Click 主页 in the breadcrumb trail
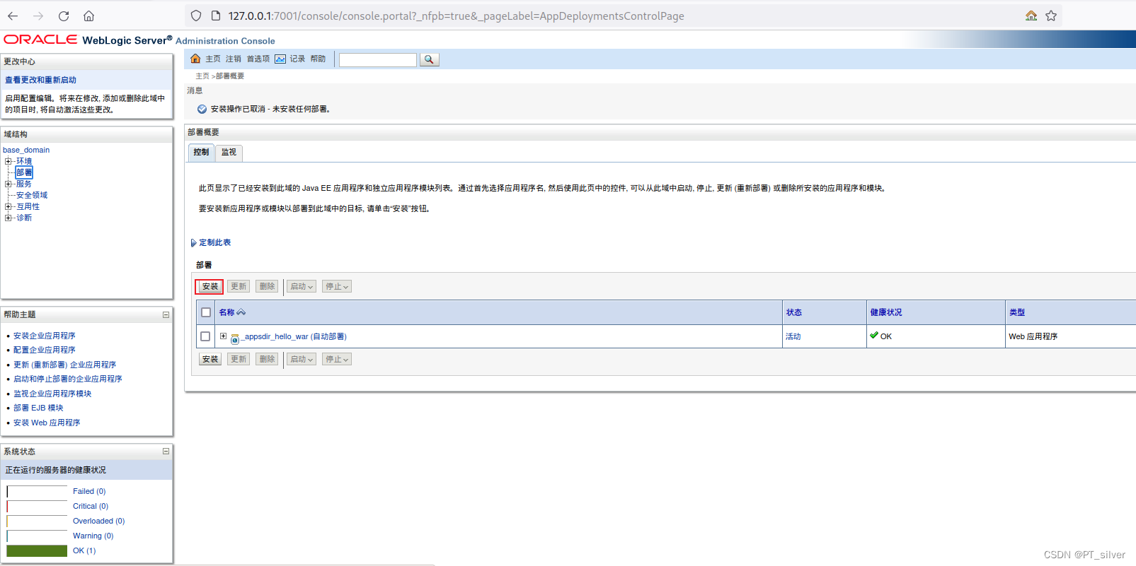The image size is (1136, 566). [x=202, y=76]
